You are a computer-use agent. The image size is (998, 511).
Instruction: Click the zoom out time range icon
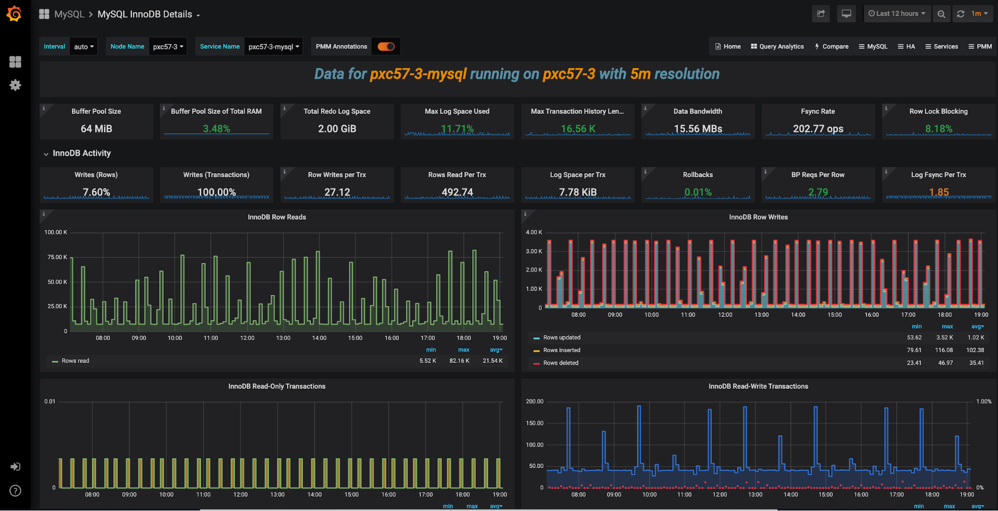(x=941, y=14)
